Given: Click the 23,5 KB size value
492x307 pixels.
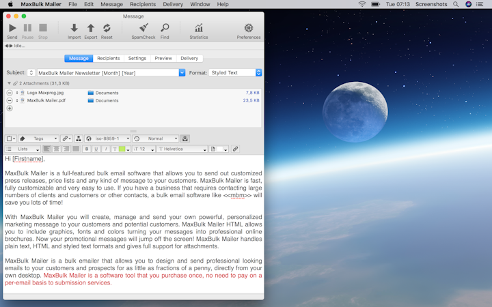Looking at the screenshot, I should point(251,100).
